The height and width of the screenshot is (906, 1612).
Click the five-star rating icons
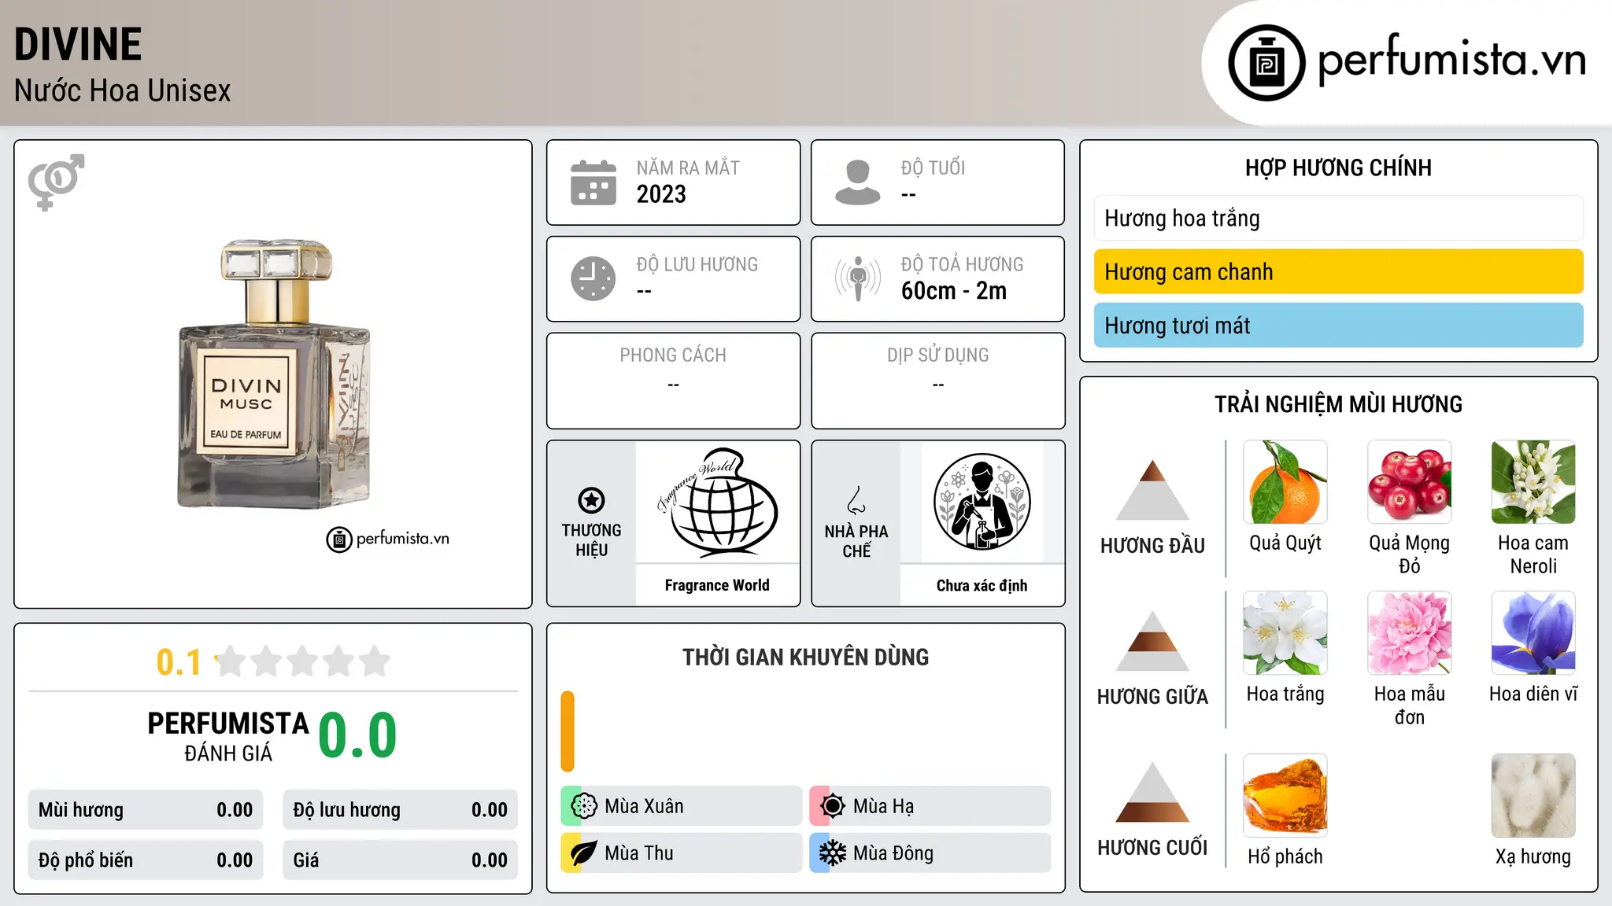(303, 661)
